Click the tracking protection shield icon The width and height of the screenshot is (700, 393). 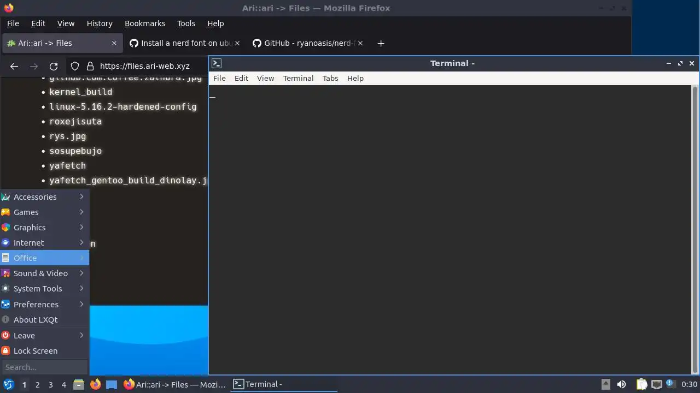pos(75,66)
